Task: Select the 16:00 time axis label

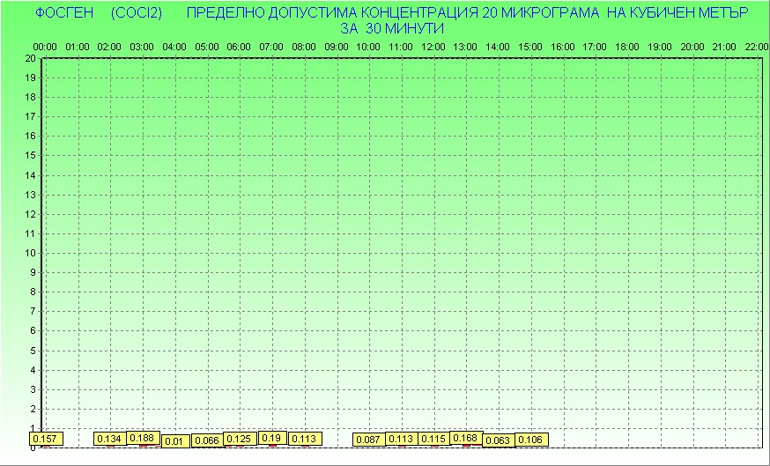Action: tap(562, 46)
